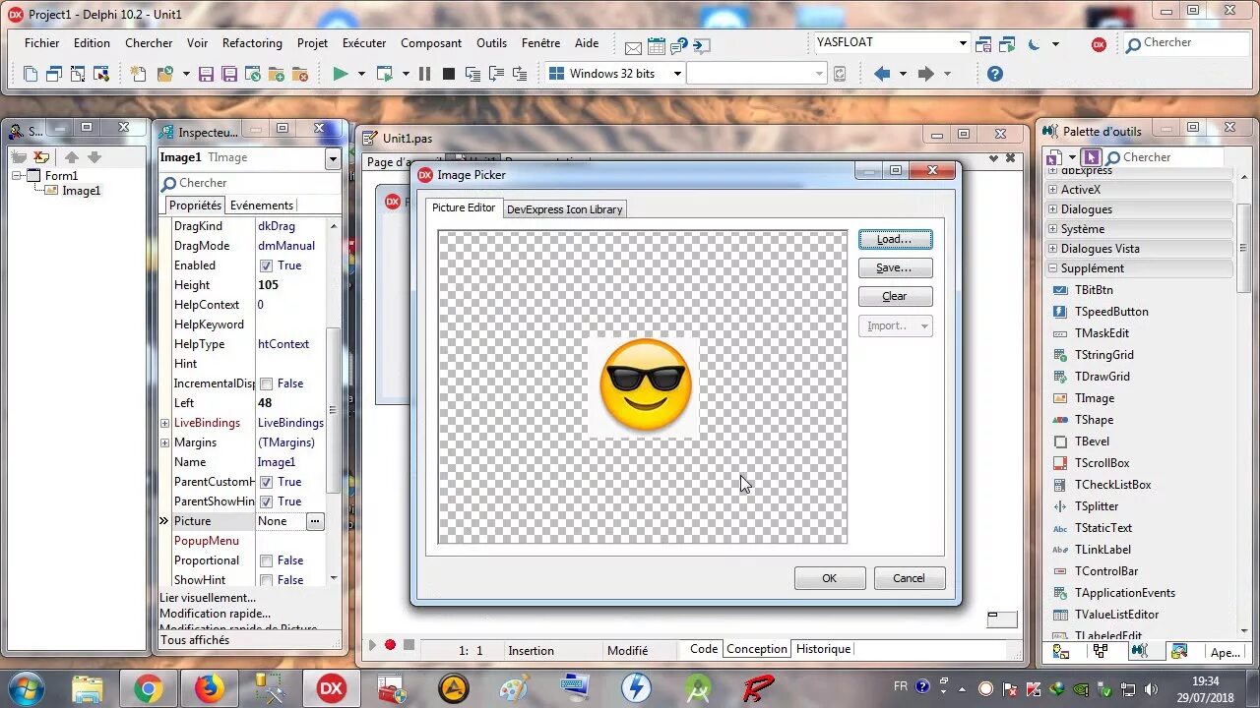Select TScrollBox in the tool palette

point(1102,463)
